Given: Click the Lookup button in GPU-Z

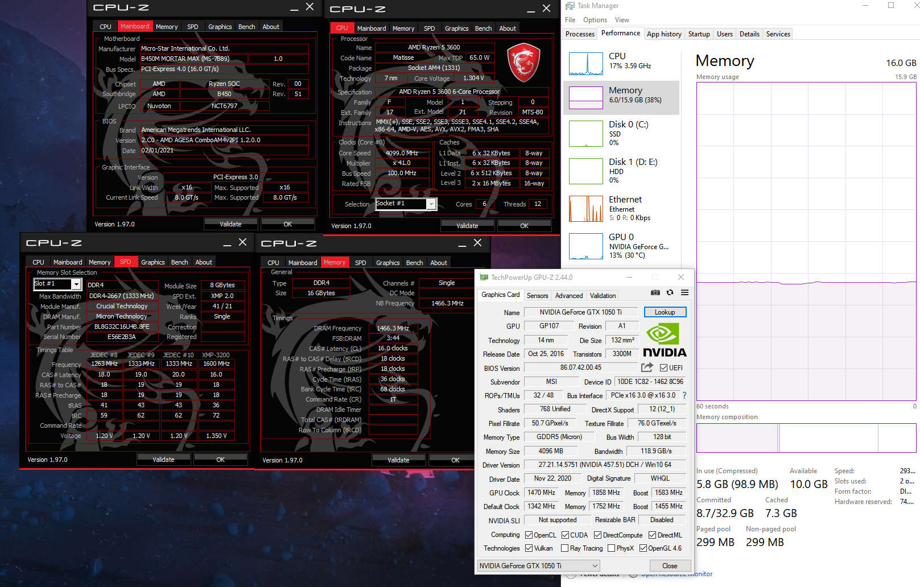Looking at the screenshot, I should (665, 312).
